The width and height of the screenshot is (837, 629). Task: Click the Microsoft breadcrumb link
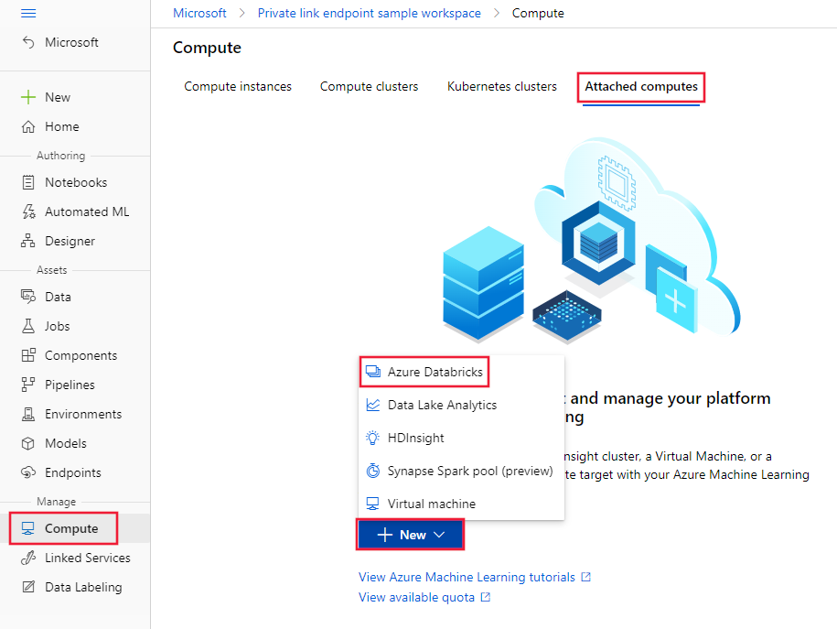click(199, 14)
